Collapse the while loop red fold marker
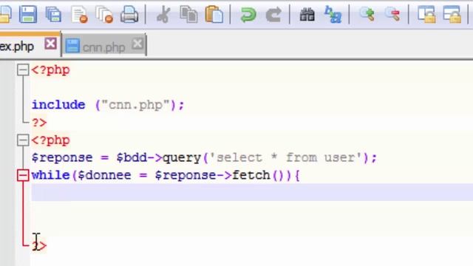The height and width of the screenshot is (266, 473). click(23, 175)
